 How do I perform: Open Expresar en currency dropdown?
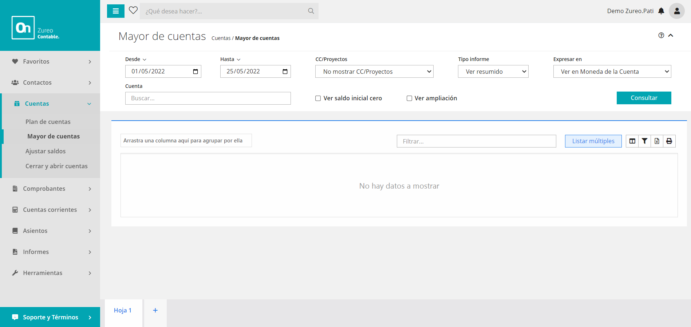[x=612, y=72]
